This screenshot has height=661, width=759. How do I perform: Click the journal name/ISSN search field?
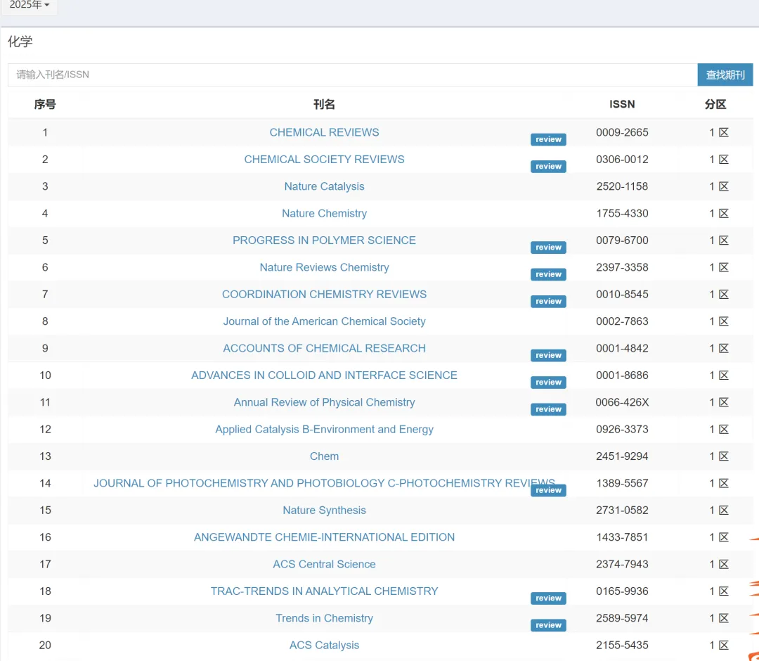(x=351, y=75)
